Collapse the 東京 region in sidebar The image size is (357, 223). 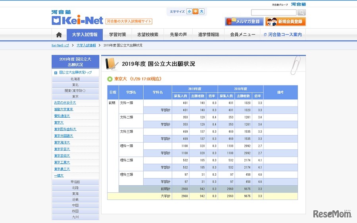[x=75, y=97]
